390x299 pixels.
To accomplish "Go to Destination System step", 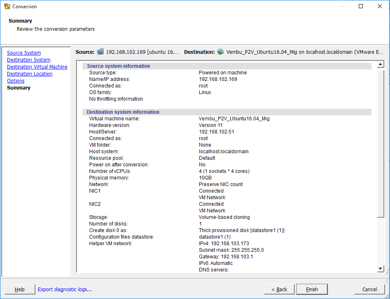I will tap(29, 60).
